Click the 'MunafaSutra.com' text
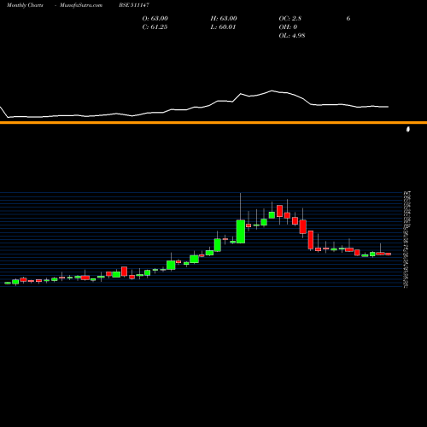 [x=81, y=5]
